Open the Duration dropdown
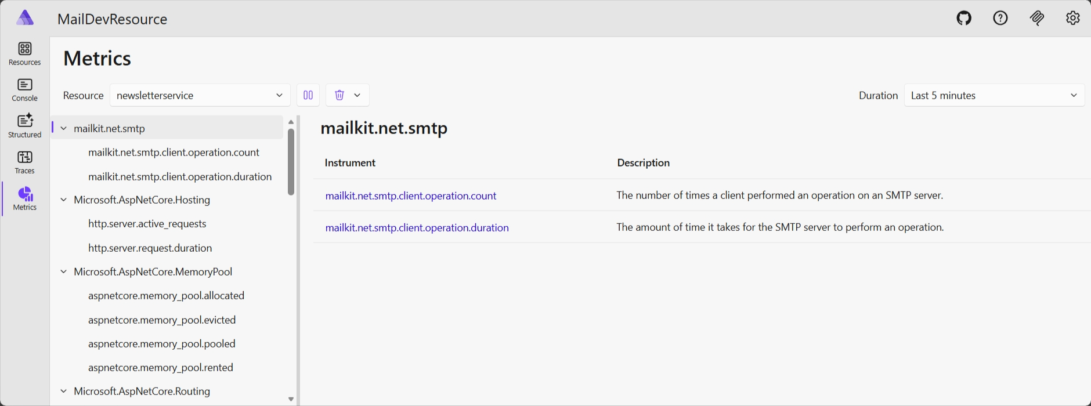This screenshot has height=406, width=1091. click(x=994, y=95)
